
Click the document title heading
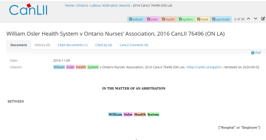tap(116, 33)
